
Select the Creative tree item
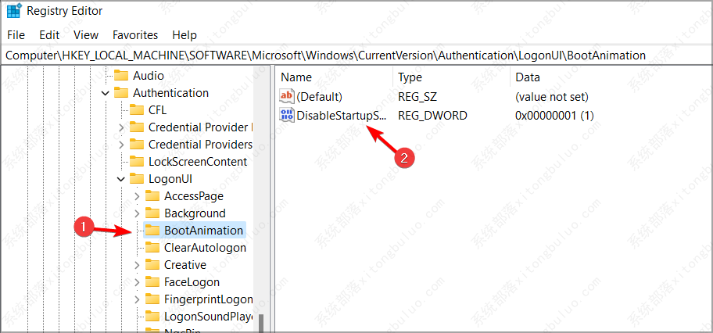pos(185,265)
